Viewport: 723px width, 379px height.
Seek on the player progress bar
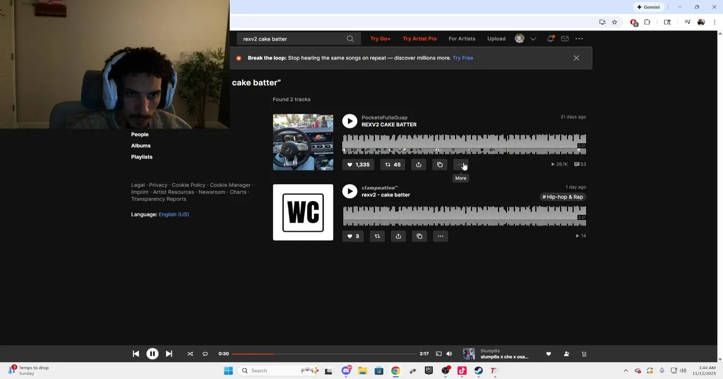tap(324, 354)
